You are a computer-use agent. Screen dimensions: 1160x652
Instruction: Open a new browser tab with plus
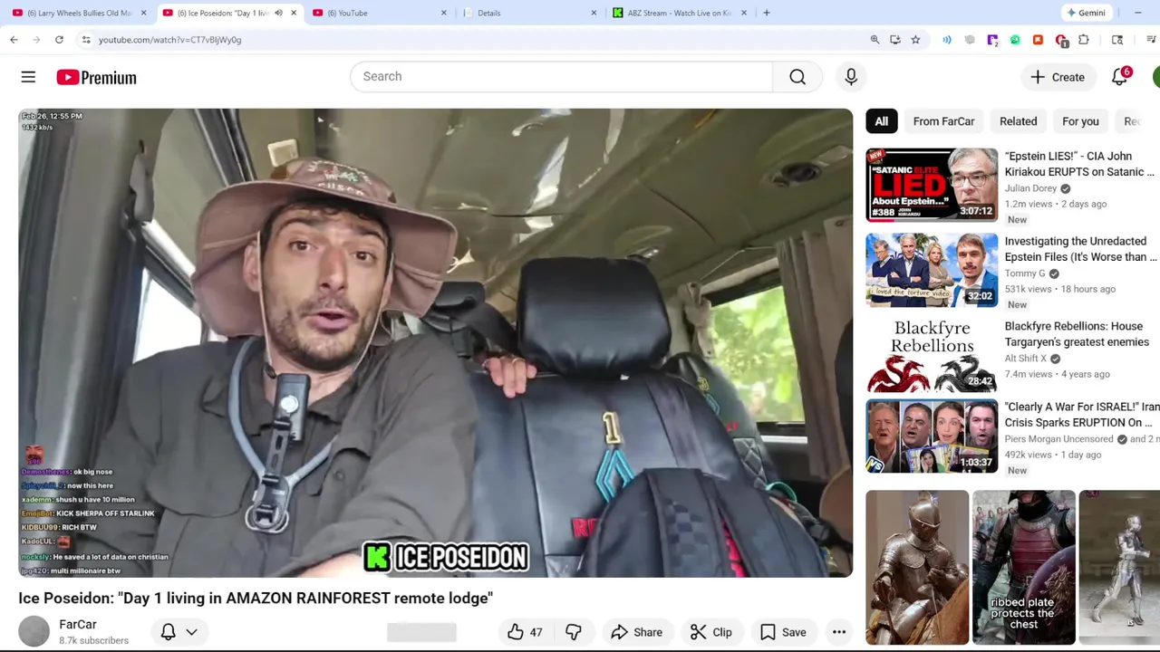pyautogui.click(x=767, y=13)
